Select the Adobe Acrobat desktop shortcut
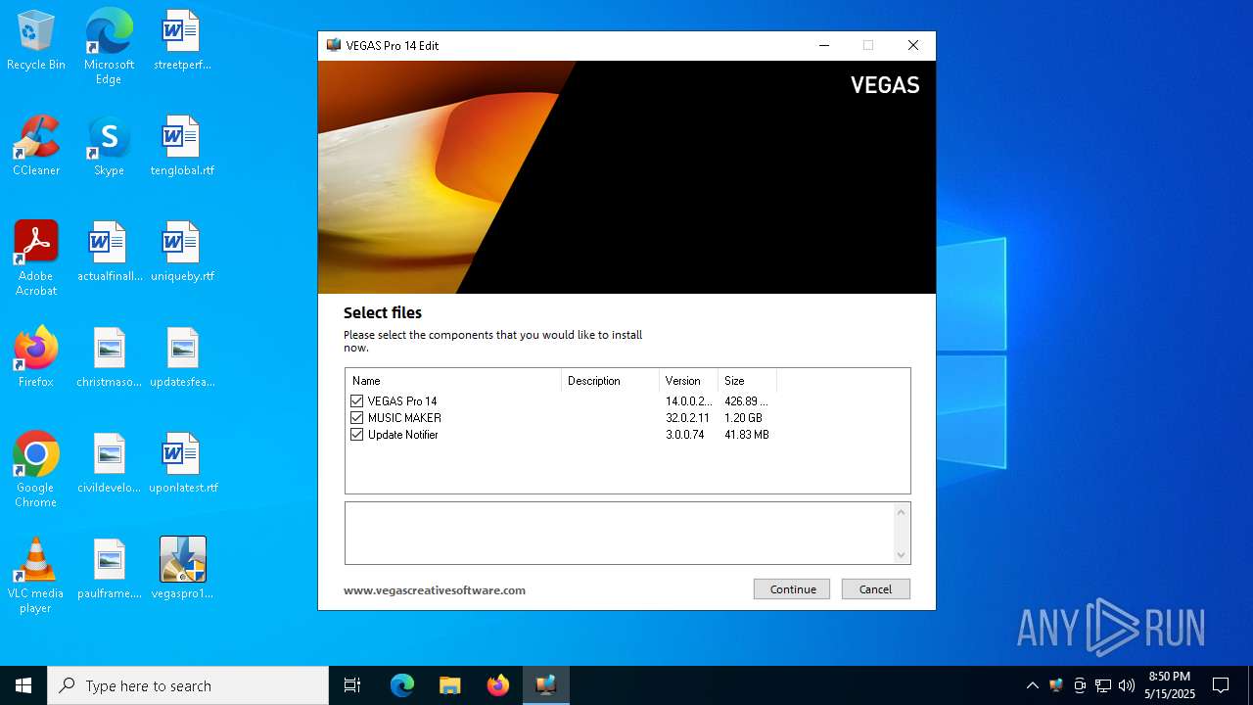This screenshot has height=705, width=1253. (x=36, y=258)
